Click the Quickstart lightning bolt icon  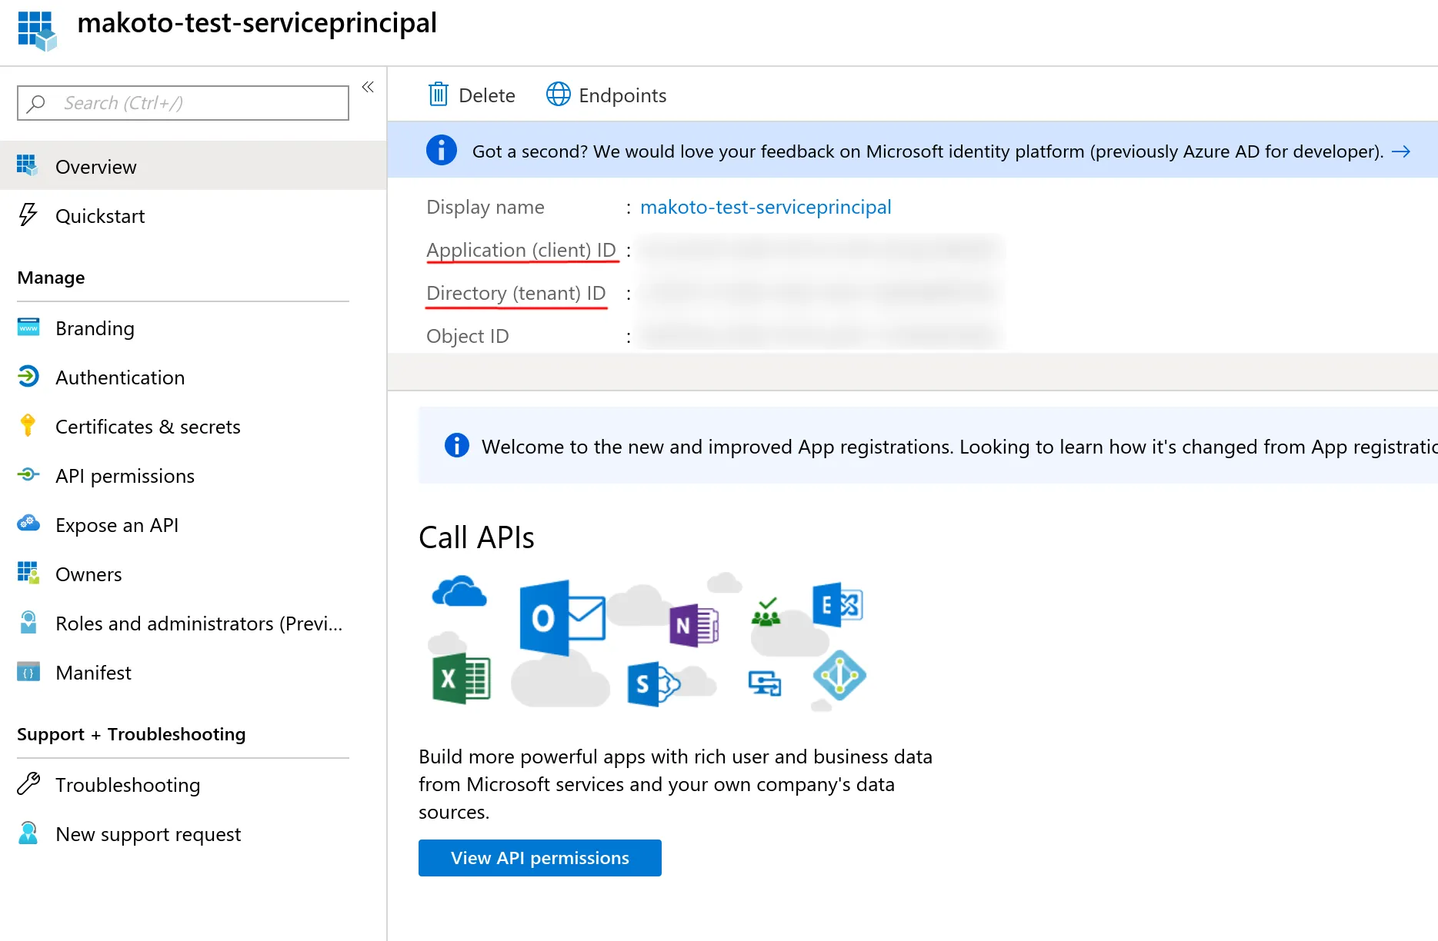(x=28, y=215)
